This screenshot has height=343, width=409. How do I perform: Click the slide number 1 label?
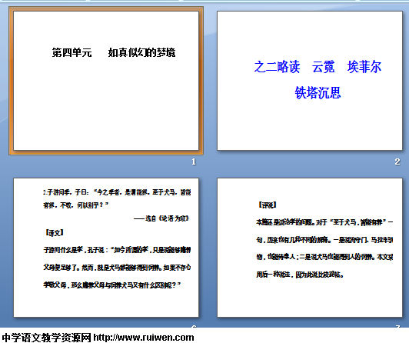194,162
